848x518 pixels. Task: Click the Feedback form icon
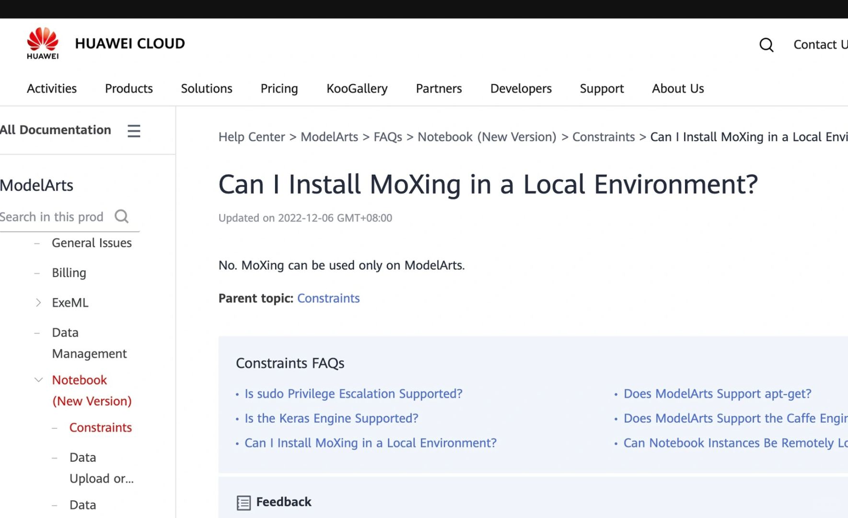(x=244, y=503)
